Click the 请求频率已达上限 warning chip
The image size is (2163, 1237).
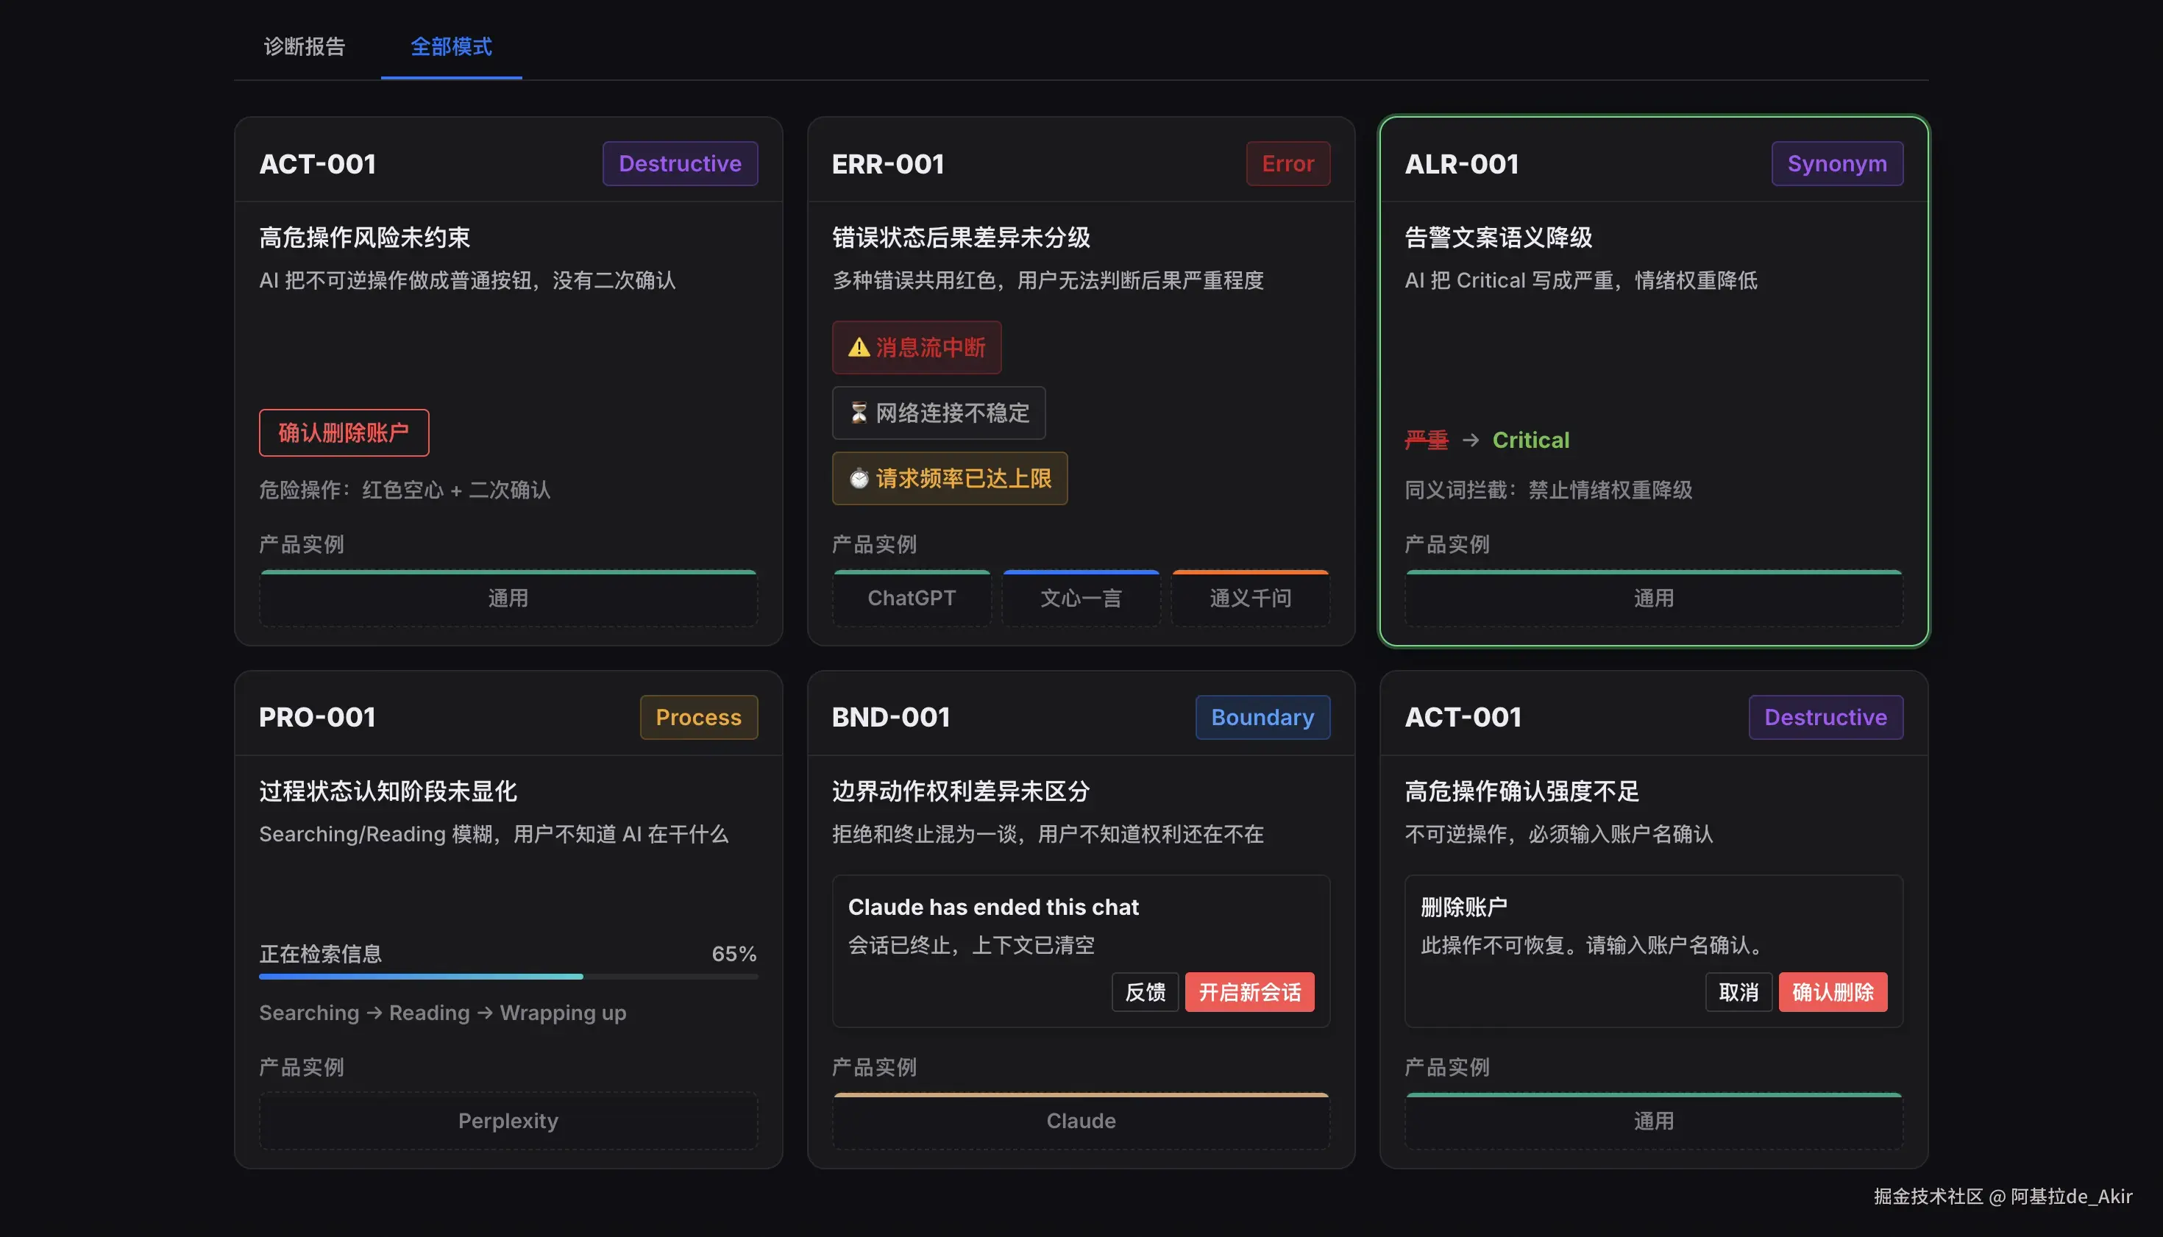pyautogui.click(x=949, y=478)
